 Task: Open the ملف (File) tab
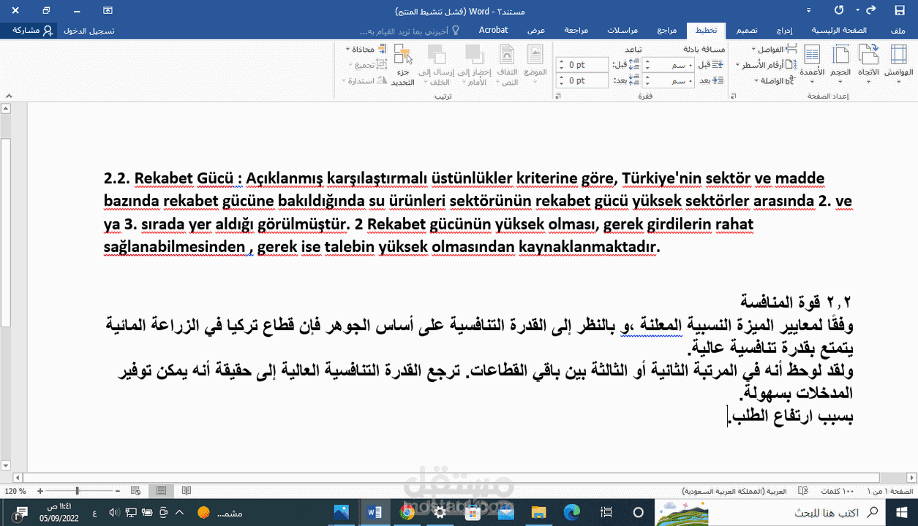(899, 31)
